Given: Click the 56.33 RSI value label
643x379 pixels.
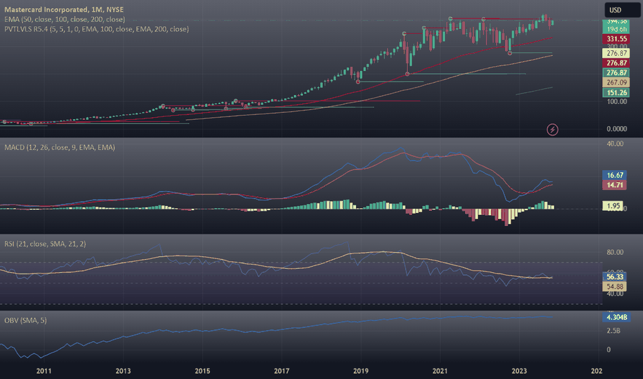Looking at the screenshot, I should pyautogui.click(x=615, y=276).
